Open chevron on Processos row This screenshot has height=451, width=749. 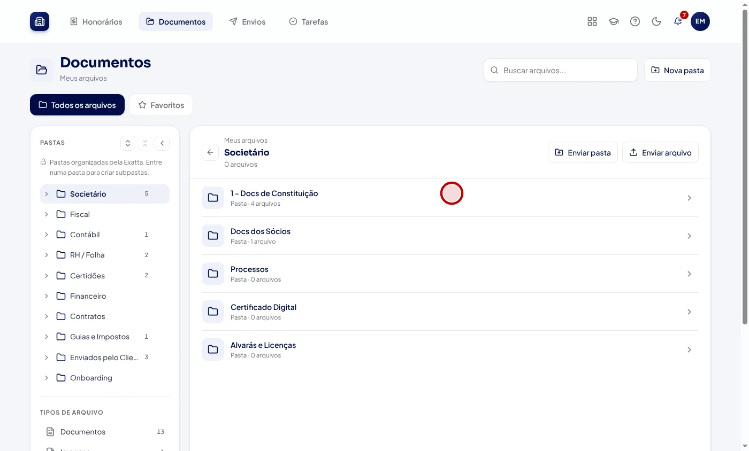click(x=689, y=274)
